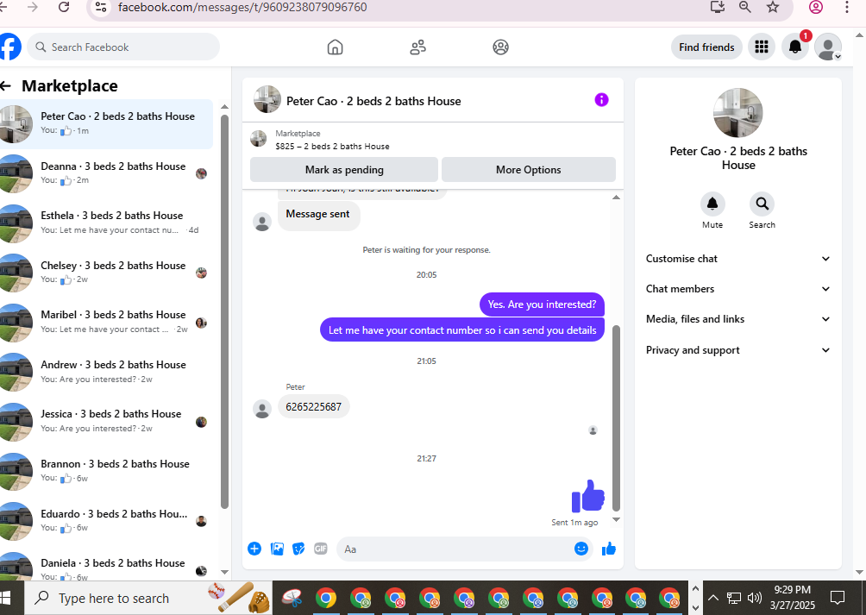Show hidden system tray icons chevron

tap(713, 598)
